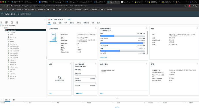Click the actions kebab icon beside 192.168.21.101

67,19
